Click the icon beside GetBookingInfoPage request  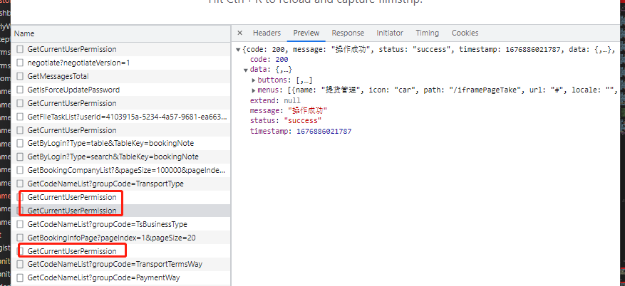[x=20, y=238]
